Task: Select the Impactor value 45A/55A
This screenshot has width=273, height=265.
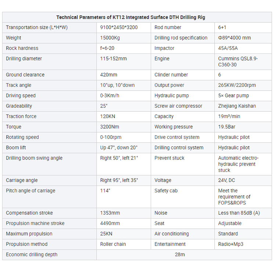Action: (x=228, y=48)
